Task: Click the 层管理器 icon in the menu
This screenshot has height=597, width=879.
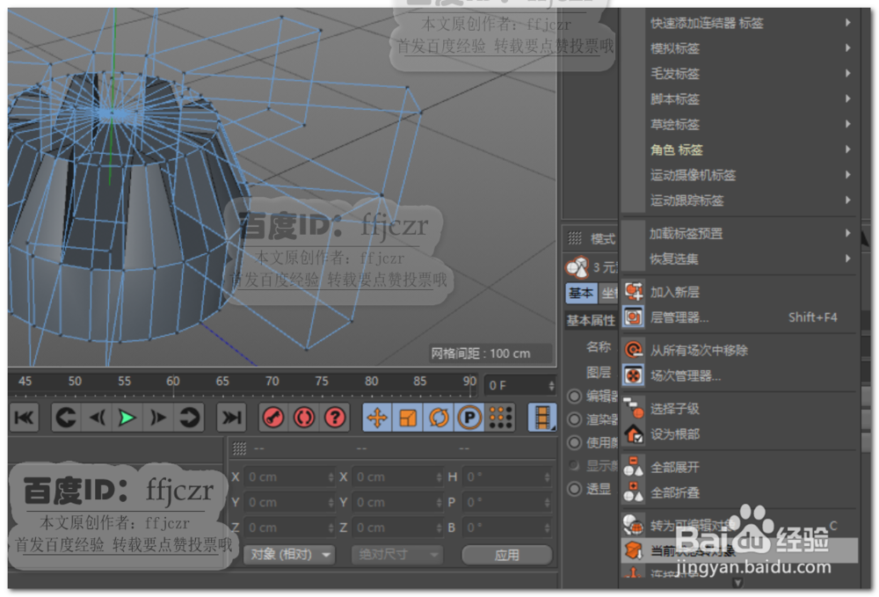Action: pyautogui.click(x=634, y=317)
